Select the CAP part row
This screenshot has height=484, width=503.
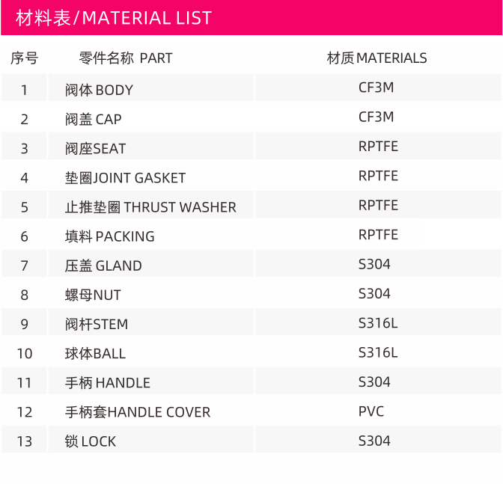click(251, 117)
